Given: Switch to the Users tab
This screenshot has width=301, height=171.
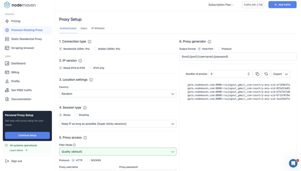Looking at the screenshot, I should (84, 28).
